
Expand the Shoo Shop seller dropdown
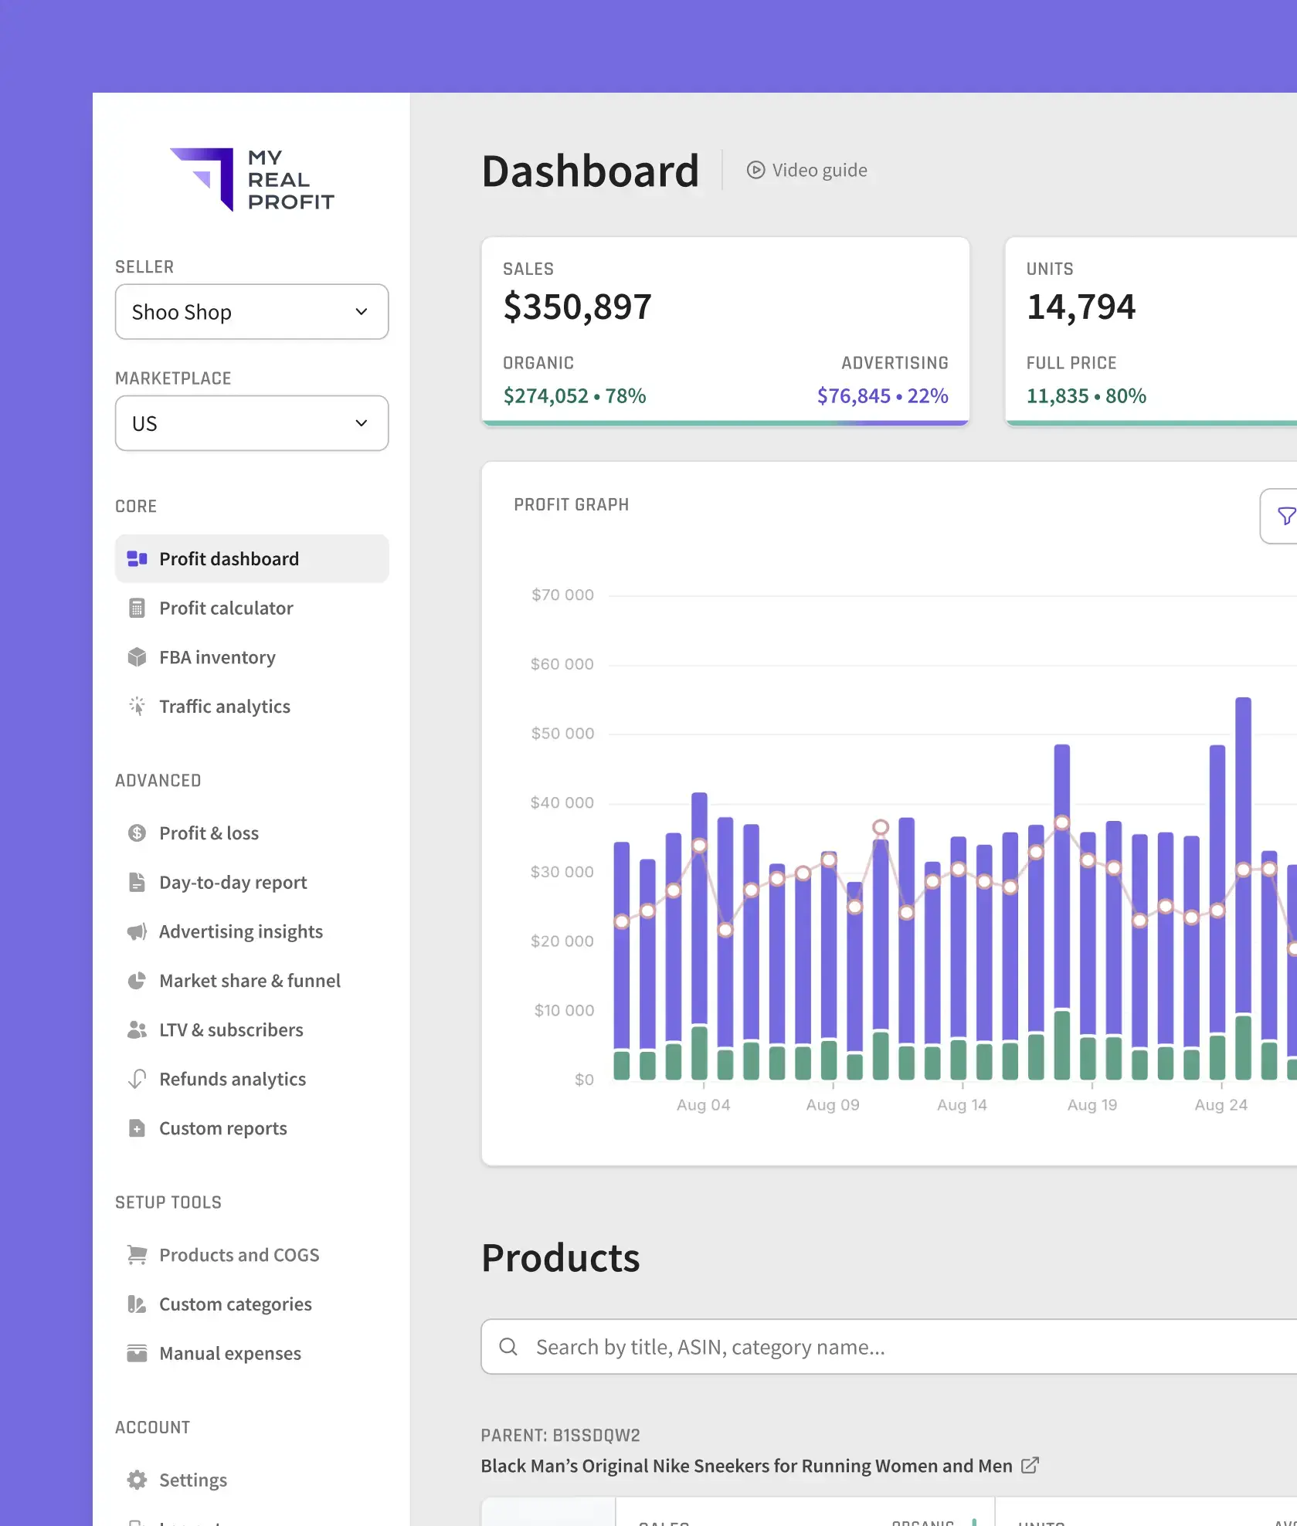coord(252,312)
